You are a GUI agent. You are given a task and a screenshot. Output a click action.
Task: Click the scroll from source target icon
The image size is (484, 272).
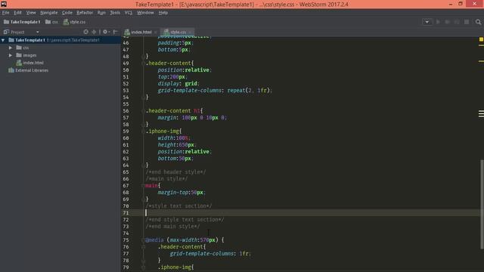tap(85, 32)
